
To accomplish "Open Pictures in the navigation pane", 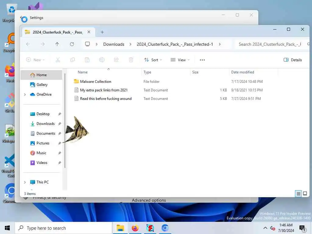I will [x=41, y=143].
